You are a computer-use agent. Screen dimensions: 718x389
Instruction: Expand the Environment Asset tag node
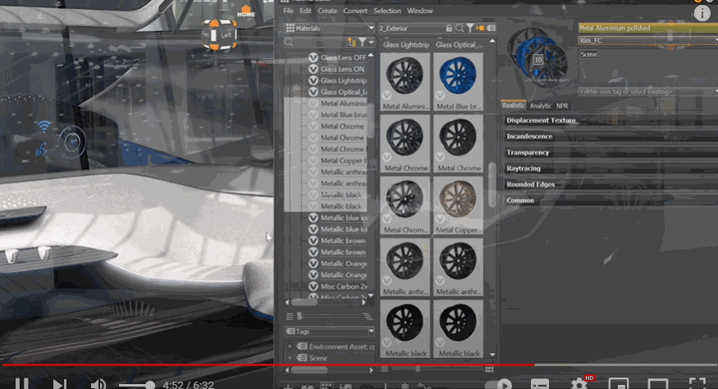coord(290,347)
